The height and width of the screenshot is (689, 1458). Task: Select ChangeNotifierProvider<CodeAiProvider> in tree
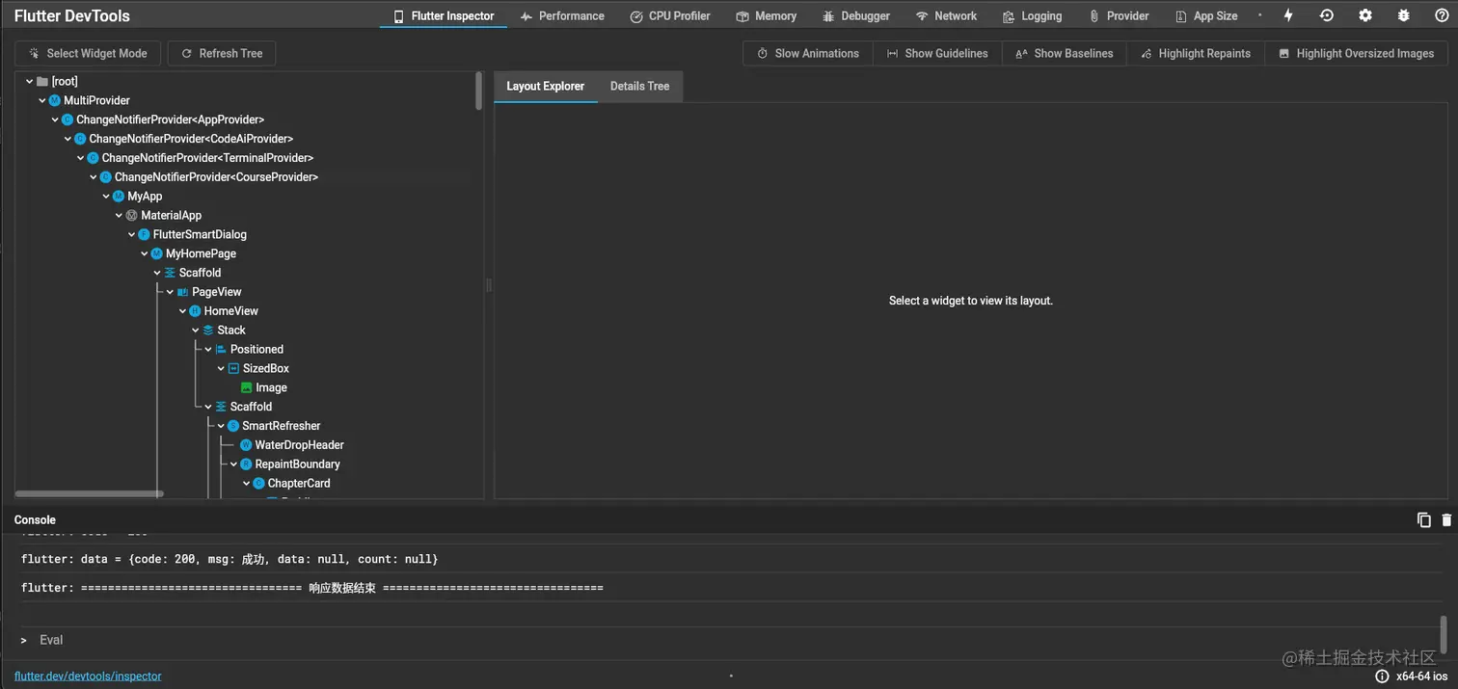(x=191, y=139)
